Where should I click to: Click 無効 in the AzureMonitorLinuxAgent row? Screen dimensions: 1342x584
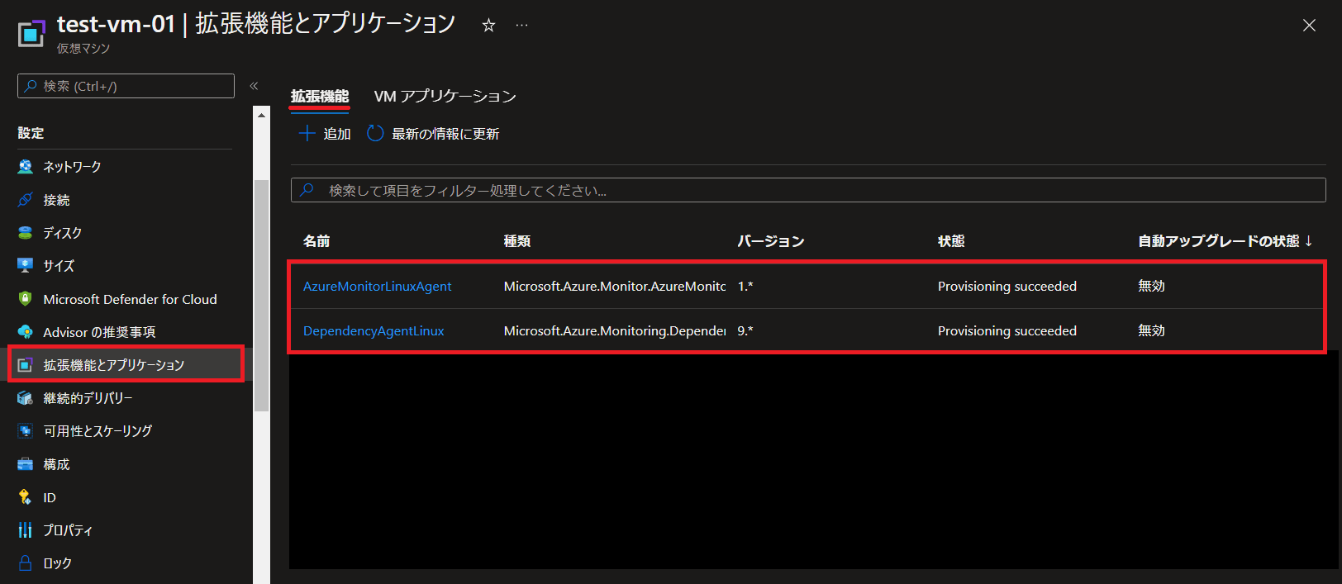1151,286
